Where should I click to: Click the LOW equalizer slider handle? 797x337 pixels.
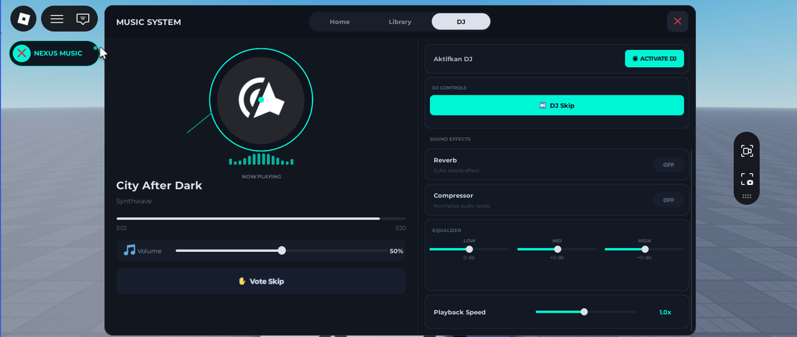(469, 249)
